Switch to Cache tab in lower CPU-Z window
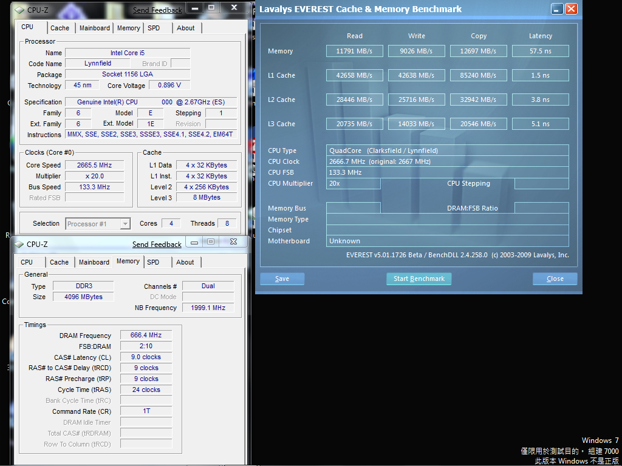The height and width of the screenshot is (466, 622). pos(59,262)
